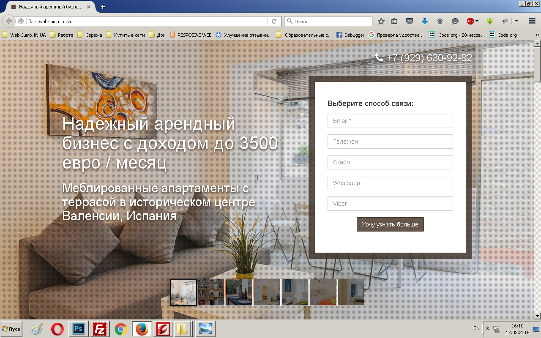Open the RESPOSIVE WEB bookmark
This screenshot has width=541, height=338.
191,35
